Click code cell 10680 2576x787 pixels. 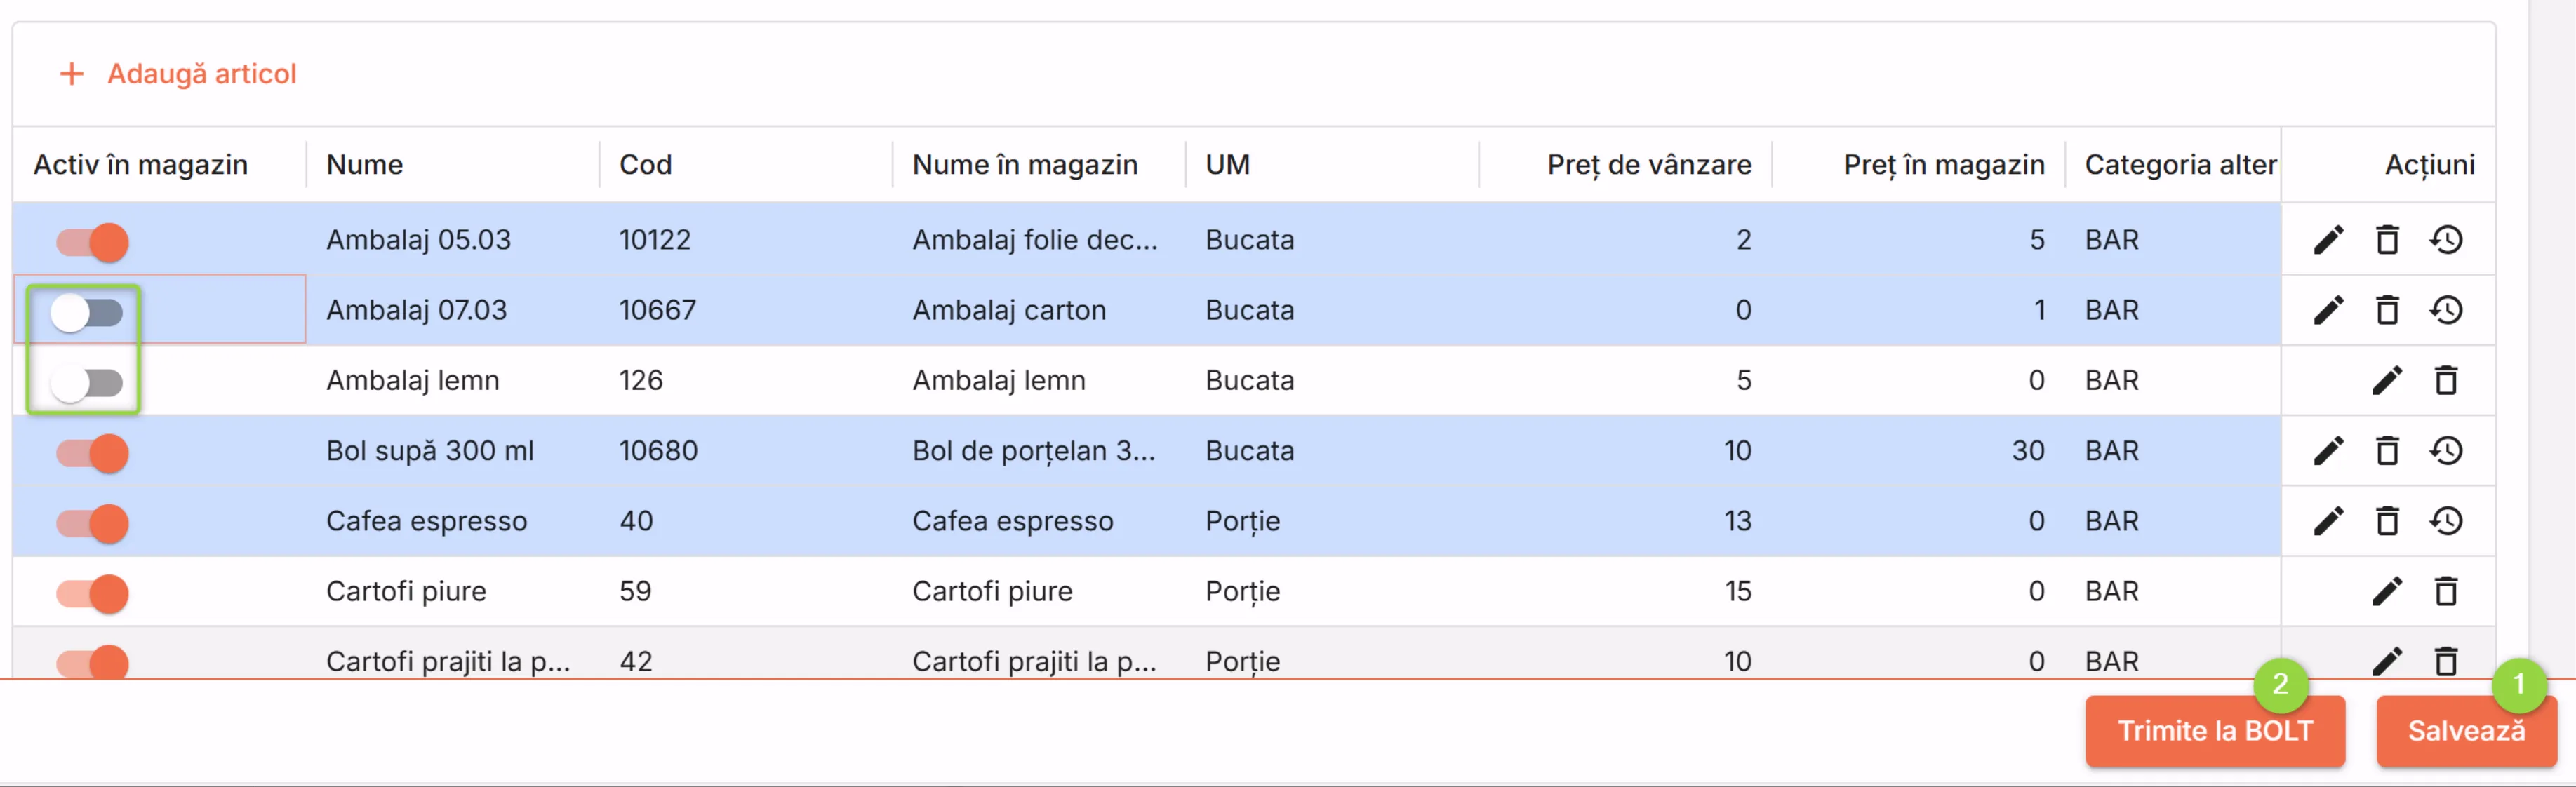[745, 451]
